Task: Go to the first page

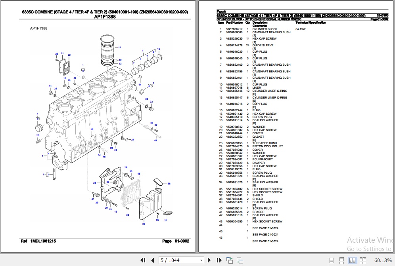Action: (143, 260)
